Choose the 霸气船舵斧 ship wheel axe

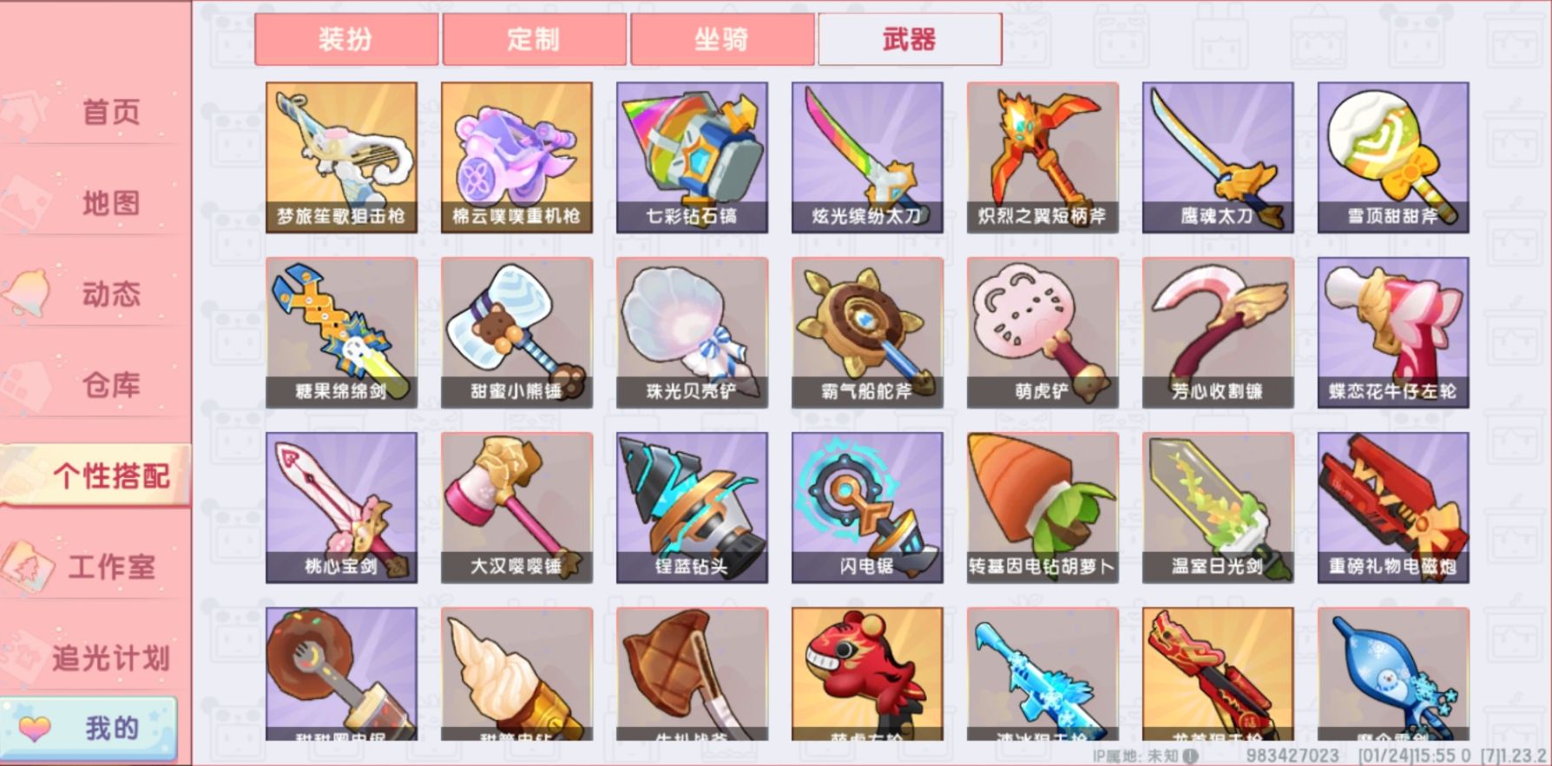point(867,332)
